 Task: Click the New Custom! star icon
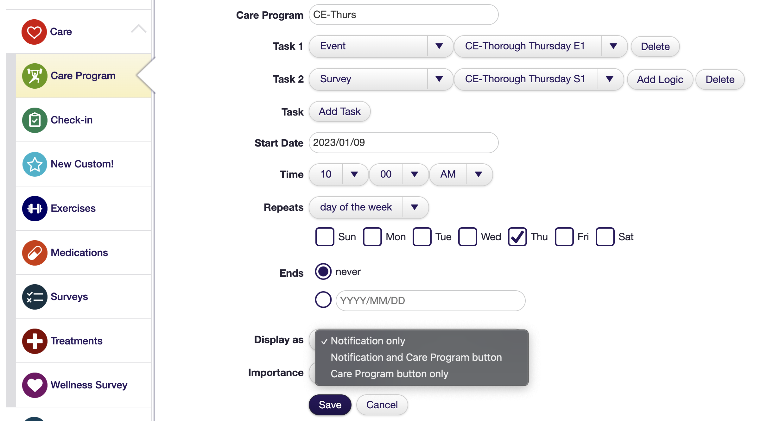[35, 164]
